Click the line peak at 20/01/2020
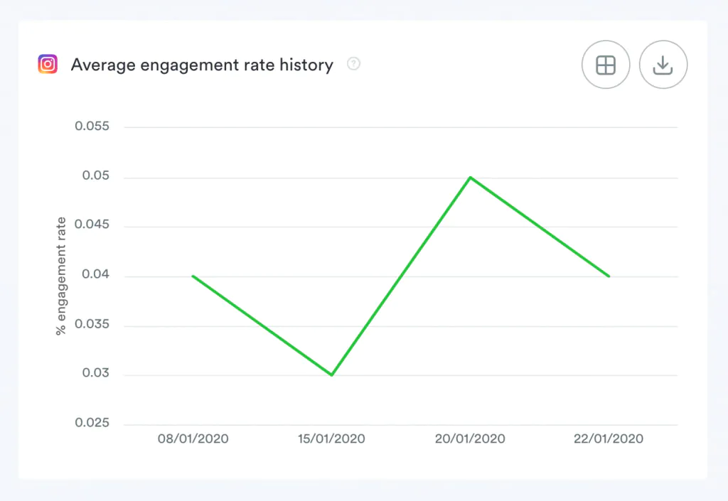728x501 pixels. 471,177
